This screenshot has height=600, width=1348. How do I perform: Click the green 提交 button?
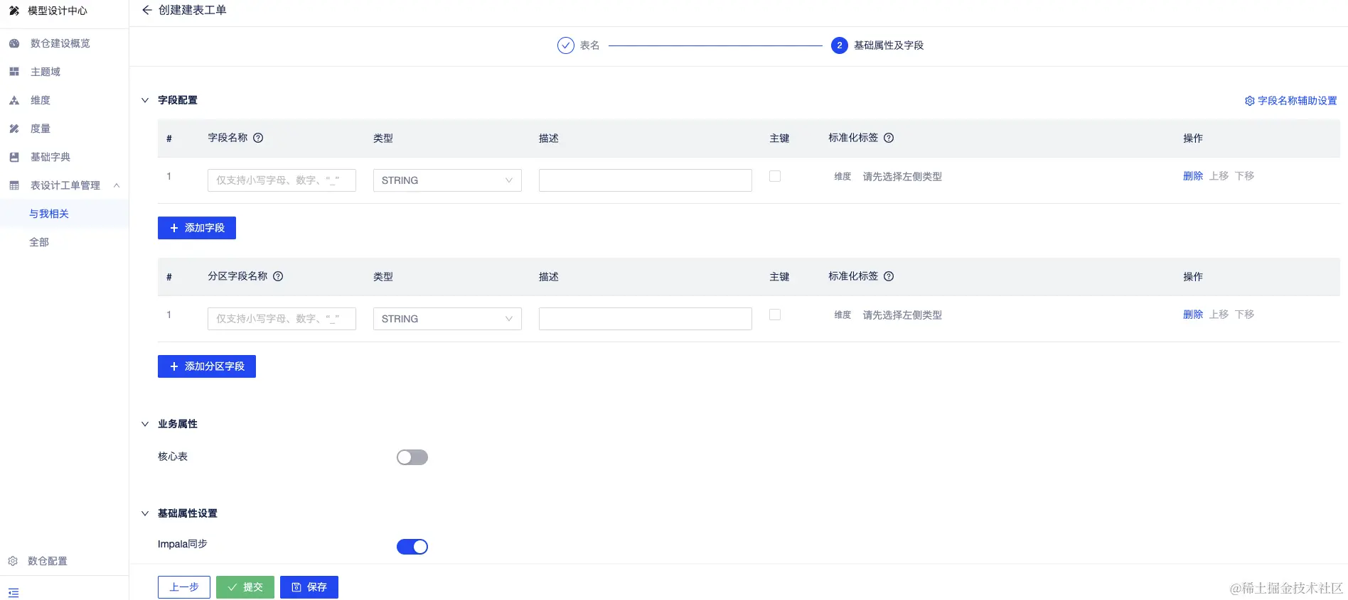pos(245,587)
